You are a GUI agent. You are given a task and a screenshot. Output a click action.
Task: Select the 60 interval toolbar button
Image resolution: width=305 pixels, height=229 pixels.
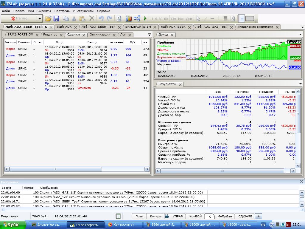tap(166, 19)
